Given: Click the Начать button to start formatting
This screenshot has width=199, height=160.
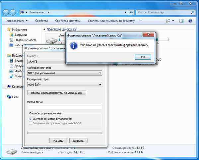Looking at the screenshot, I should tap(58, 141).
